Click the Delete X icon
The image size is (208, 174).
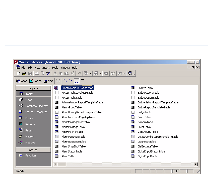[58, 81]
